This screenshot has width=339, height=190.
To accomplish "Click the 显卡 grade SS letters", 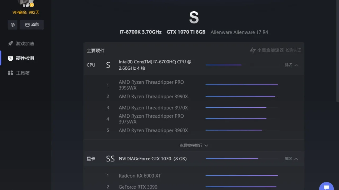I will [110, 159].
